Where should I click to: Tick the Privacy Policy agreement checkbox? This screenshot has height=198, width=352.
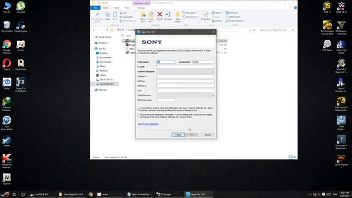coord(139,116)
